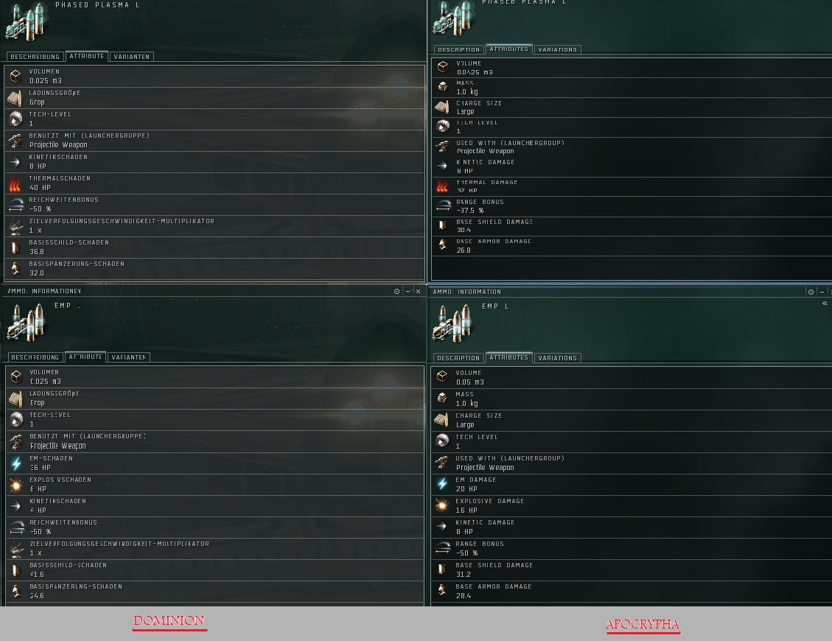
Task: Switch to Varianten tab in Dominion EMP window
Action: (x=129, y=357)
